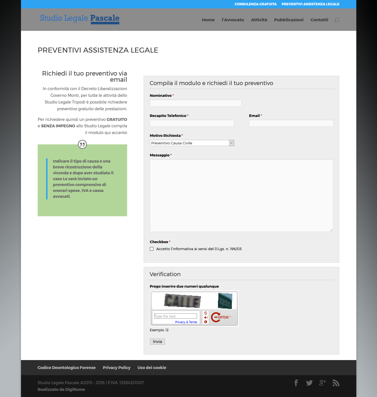Open the Facebook icon in footer
Screen dimensions: 377x397
[x=296, y=383]
